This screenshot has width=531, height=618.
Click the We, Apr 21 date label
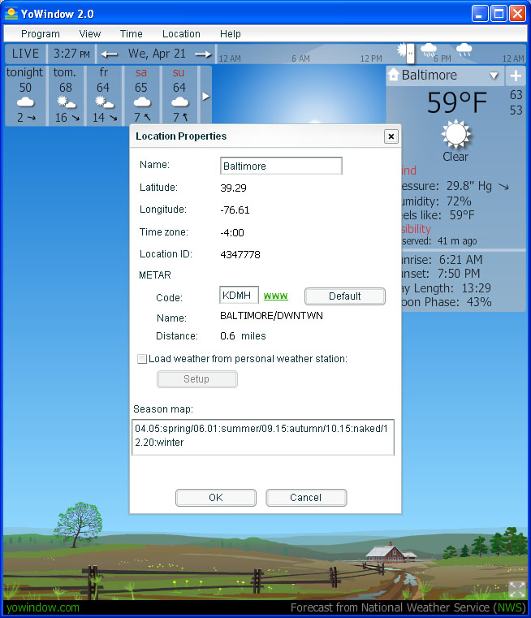click(157, 54)
